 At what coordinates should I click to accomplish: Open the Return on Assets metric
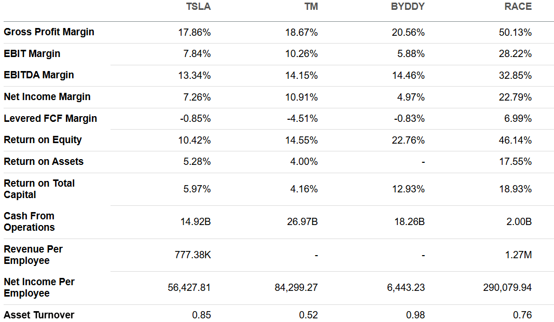(x=44, y=162)
